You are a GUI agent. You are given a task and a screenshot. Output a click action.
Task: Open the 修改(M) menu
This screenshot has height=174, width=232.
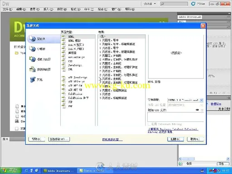(62, 10)
